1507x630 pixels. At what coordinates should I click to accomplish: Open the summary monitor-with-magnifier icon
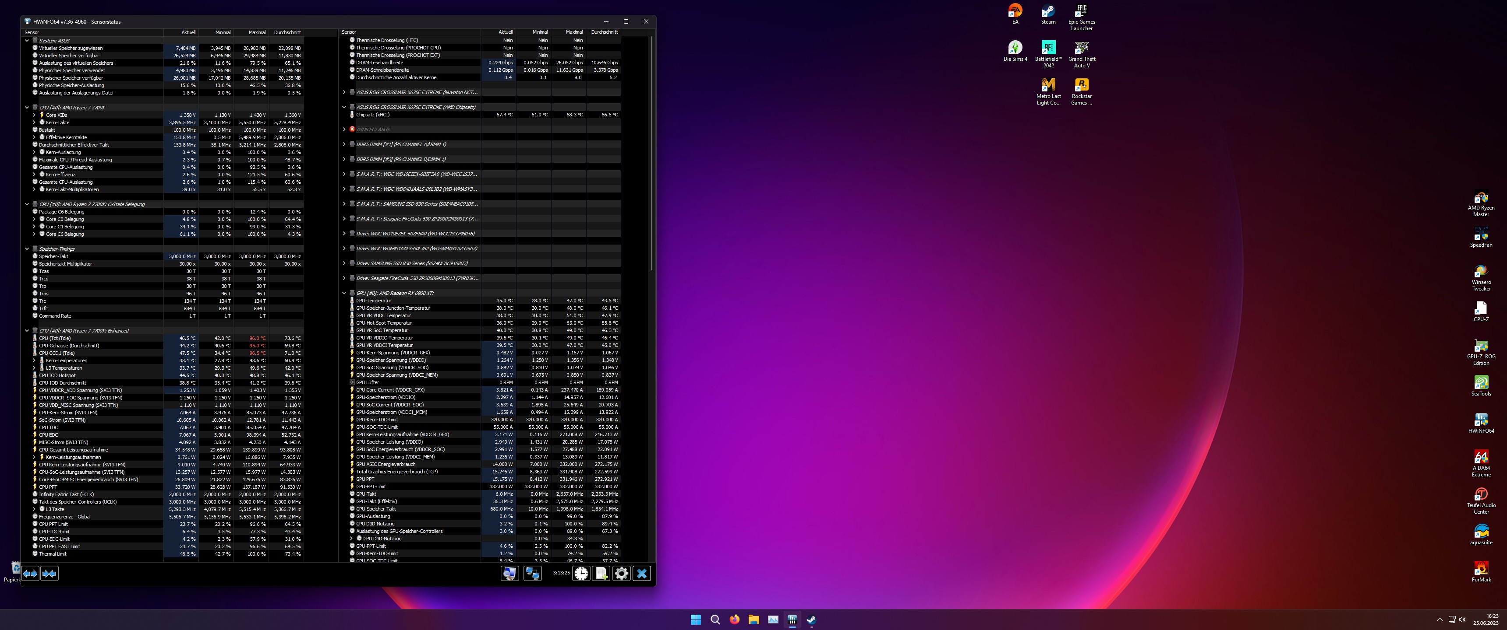click(x=509, y=573)
